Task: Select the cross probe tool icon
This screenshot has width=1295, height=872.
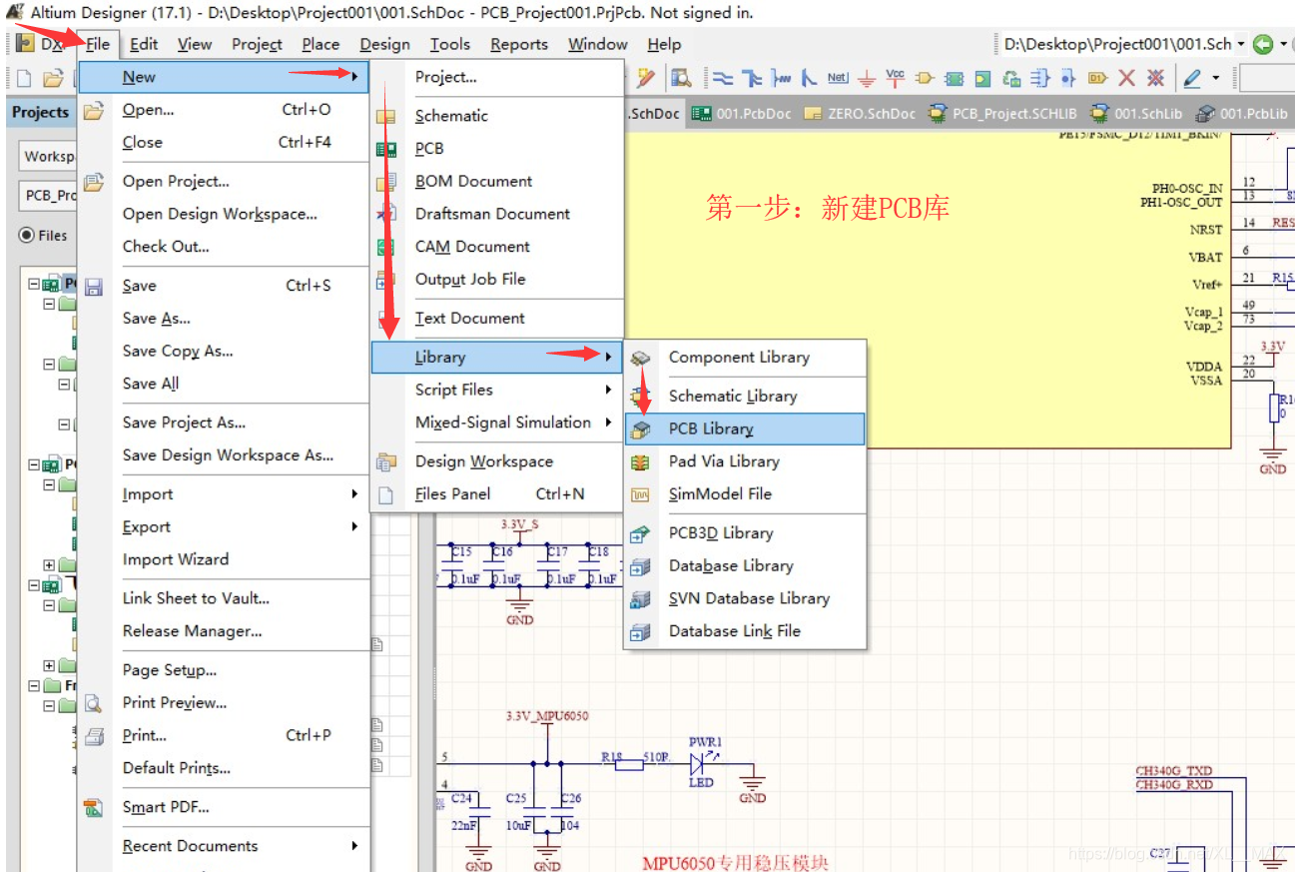Action: tap(645, 78)
